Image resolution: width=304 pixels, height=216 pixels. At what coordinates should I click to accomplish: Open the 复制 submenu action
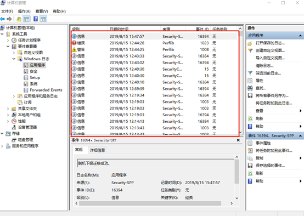[260, 158]
